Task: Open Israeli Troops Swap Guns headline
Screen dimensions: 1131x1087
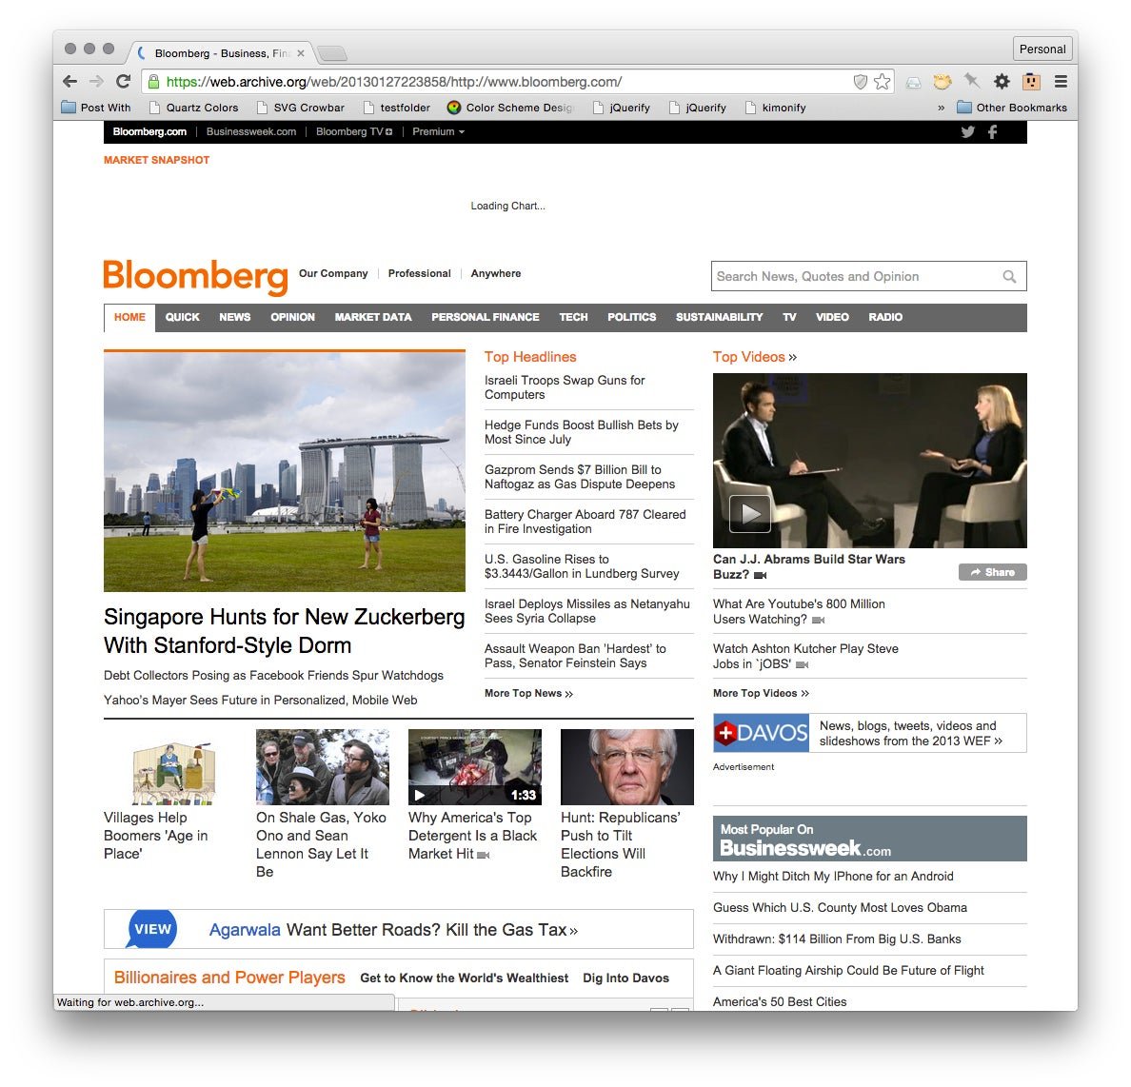Action: [x=565, y=387]
